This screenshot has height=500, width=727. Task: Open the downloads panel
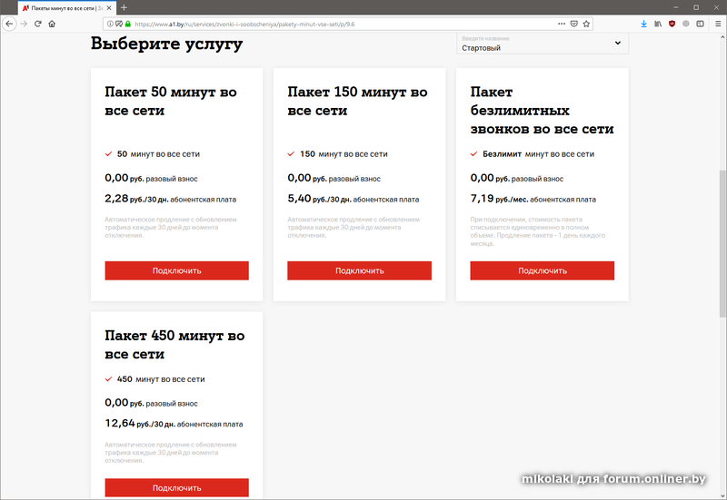(643, 24)
